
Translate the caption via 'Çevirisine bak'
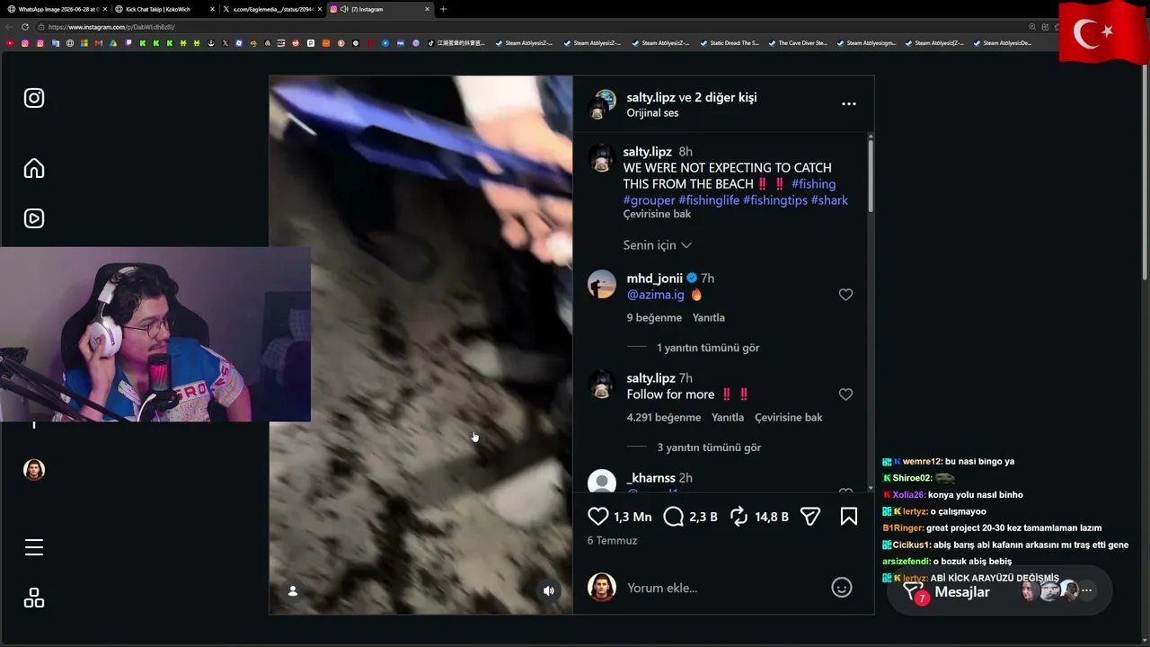(x=657, y=215)
